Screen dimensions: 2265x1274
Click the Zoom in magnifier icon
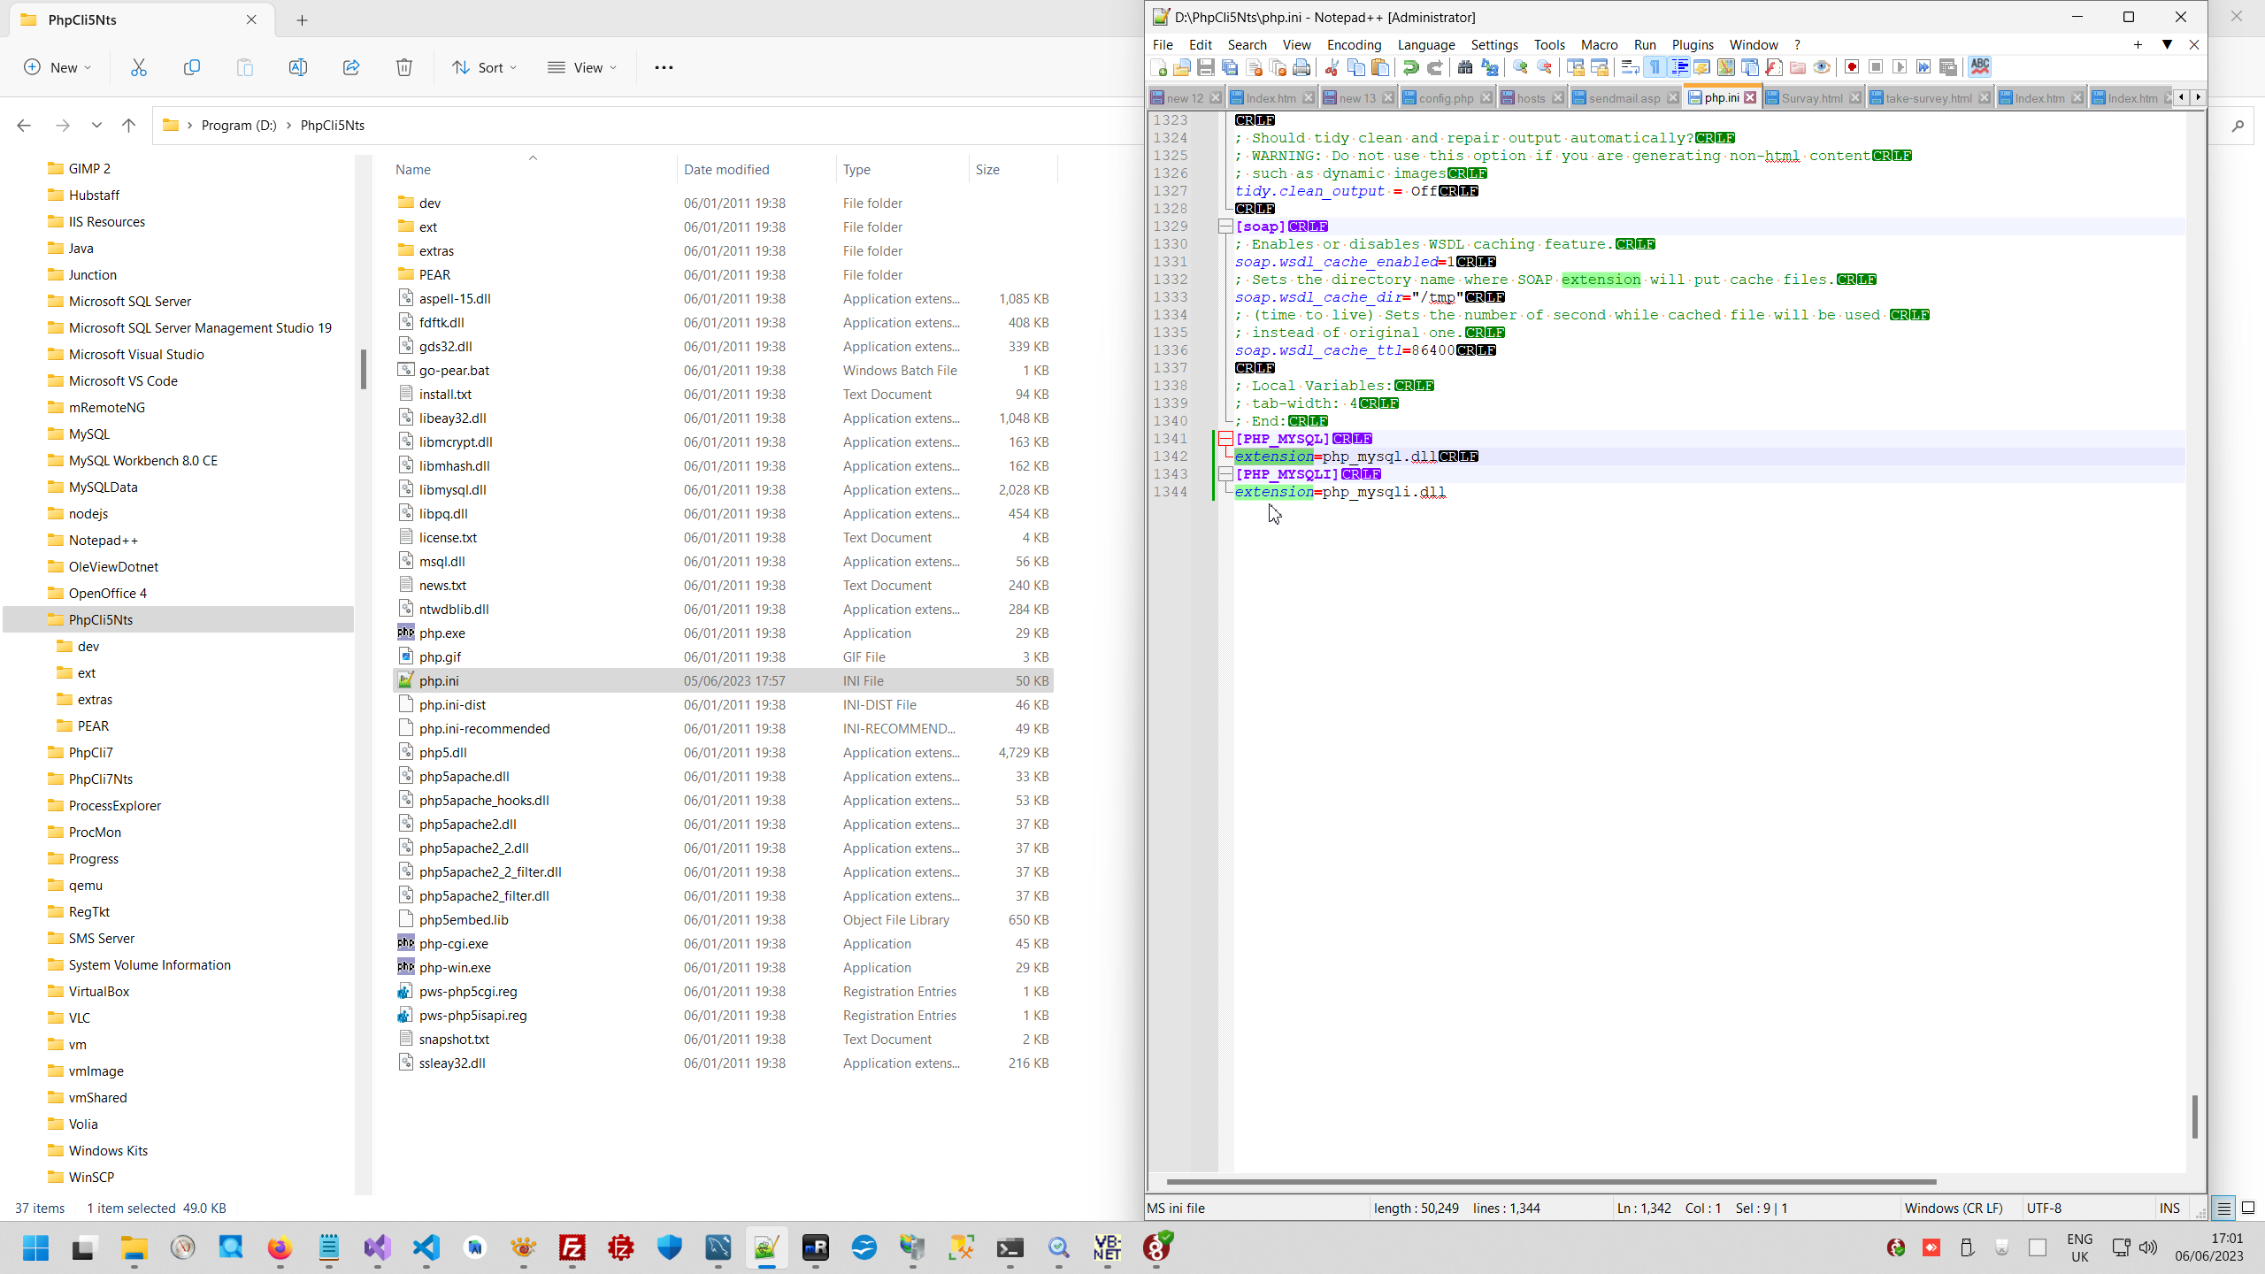pyautogui.click(x=1520, y=67)
